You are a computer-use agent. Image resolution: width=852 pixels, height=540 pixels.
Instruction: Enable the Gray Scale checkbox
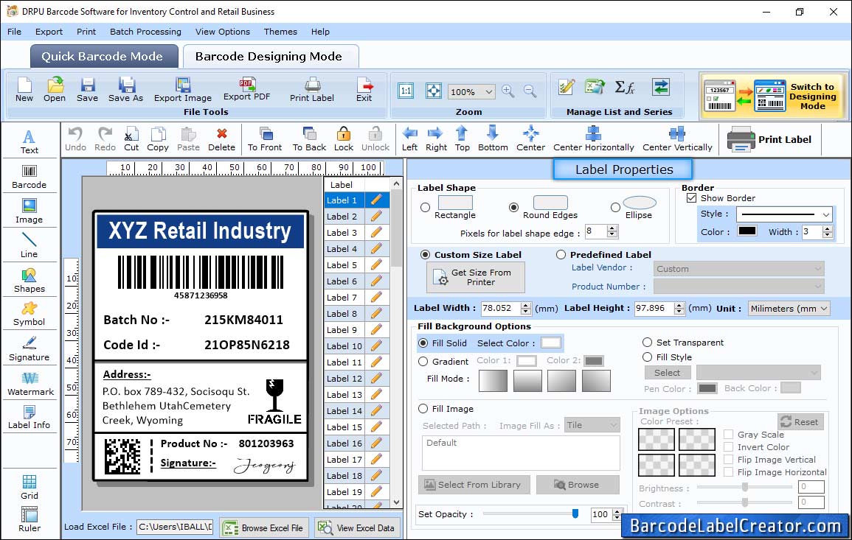click(x=729, y=435)
